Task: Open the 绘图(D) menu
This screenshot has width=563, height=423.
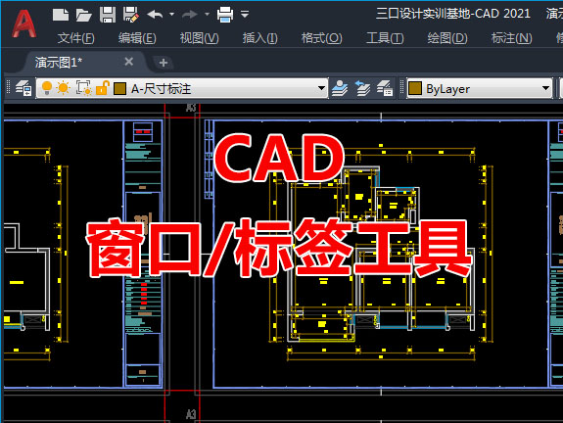Action: click(x=447, y=38)
